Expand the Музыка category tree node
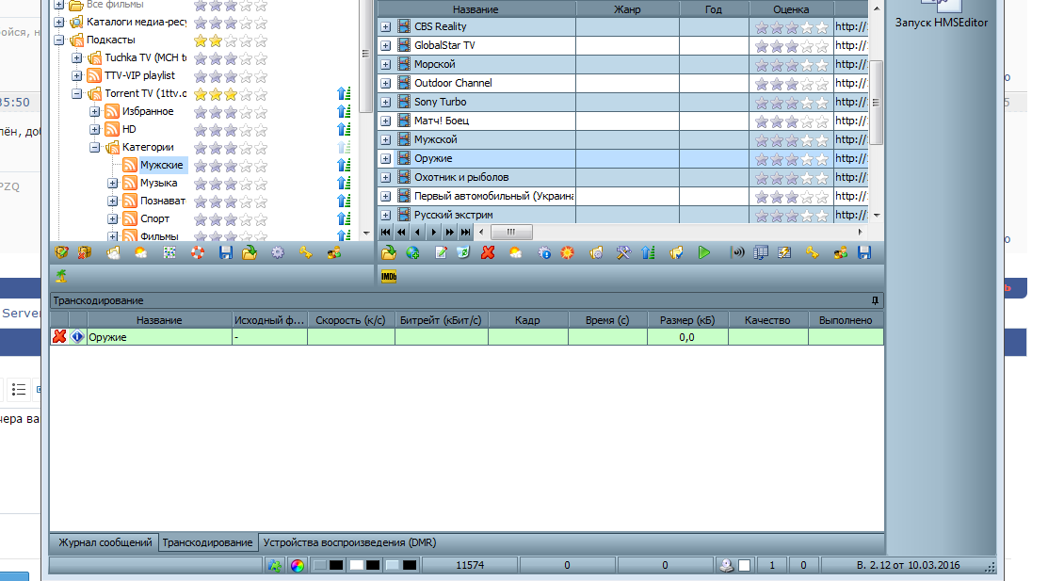The width and height of the screenshot is (1064, 581). 113,184
